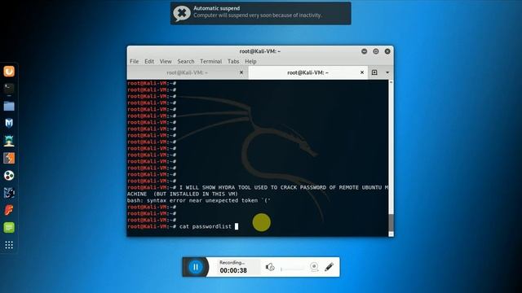This screenshot has width=522, height=293.
Task: Open the File menu
Action: coord(134,62)
